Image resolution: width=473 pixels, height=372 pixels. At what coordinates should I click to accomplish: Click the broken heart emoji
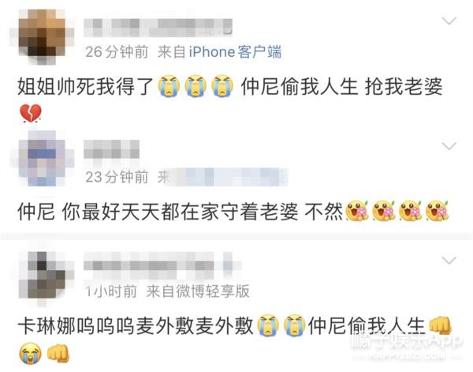tap(31, 113)
